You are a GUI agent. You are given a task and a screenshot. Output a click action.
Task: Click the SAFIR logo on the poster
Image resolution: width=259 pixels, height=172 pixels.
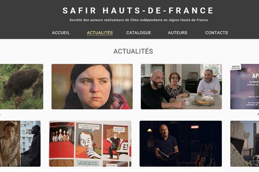[236, 67]
